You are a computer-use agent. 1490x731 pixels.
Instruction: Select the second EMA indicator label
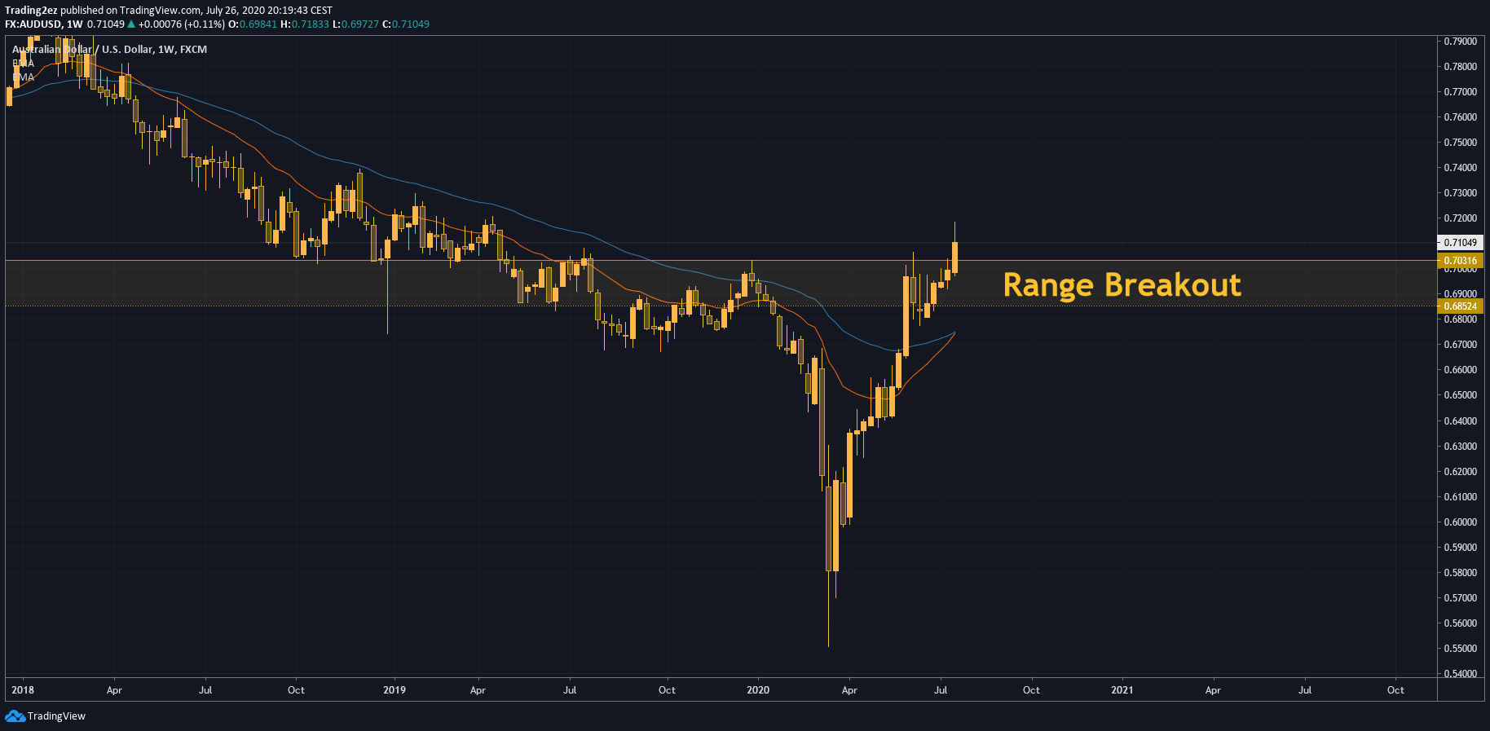(x=23, y=77)
